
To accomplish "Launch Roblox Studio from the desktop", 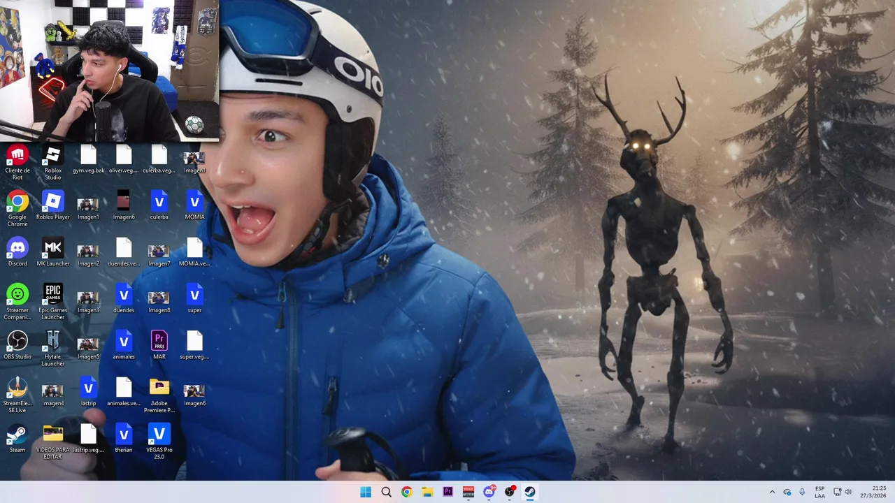I will point(53,162).
